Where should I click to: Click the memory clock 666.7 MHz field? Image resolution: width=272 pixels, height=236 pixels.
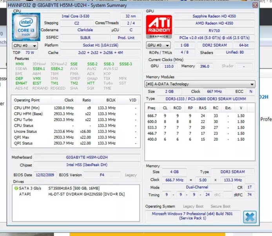click(x=174, y=180)
